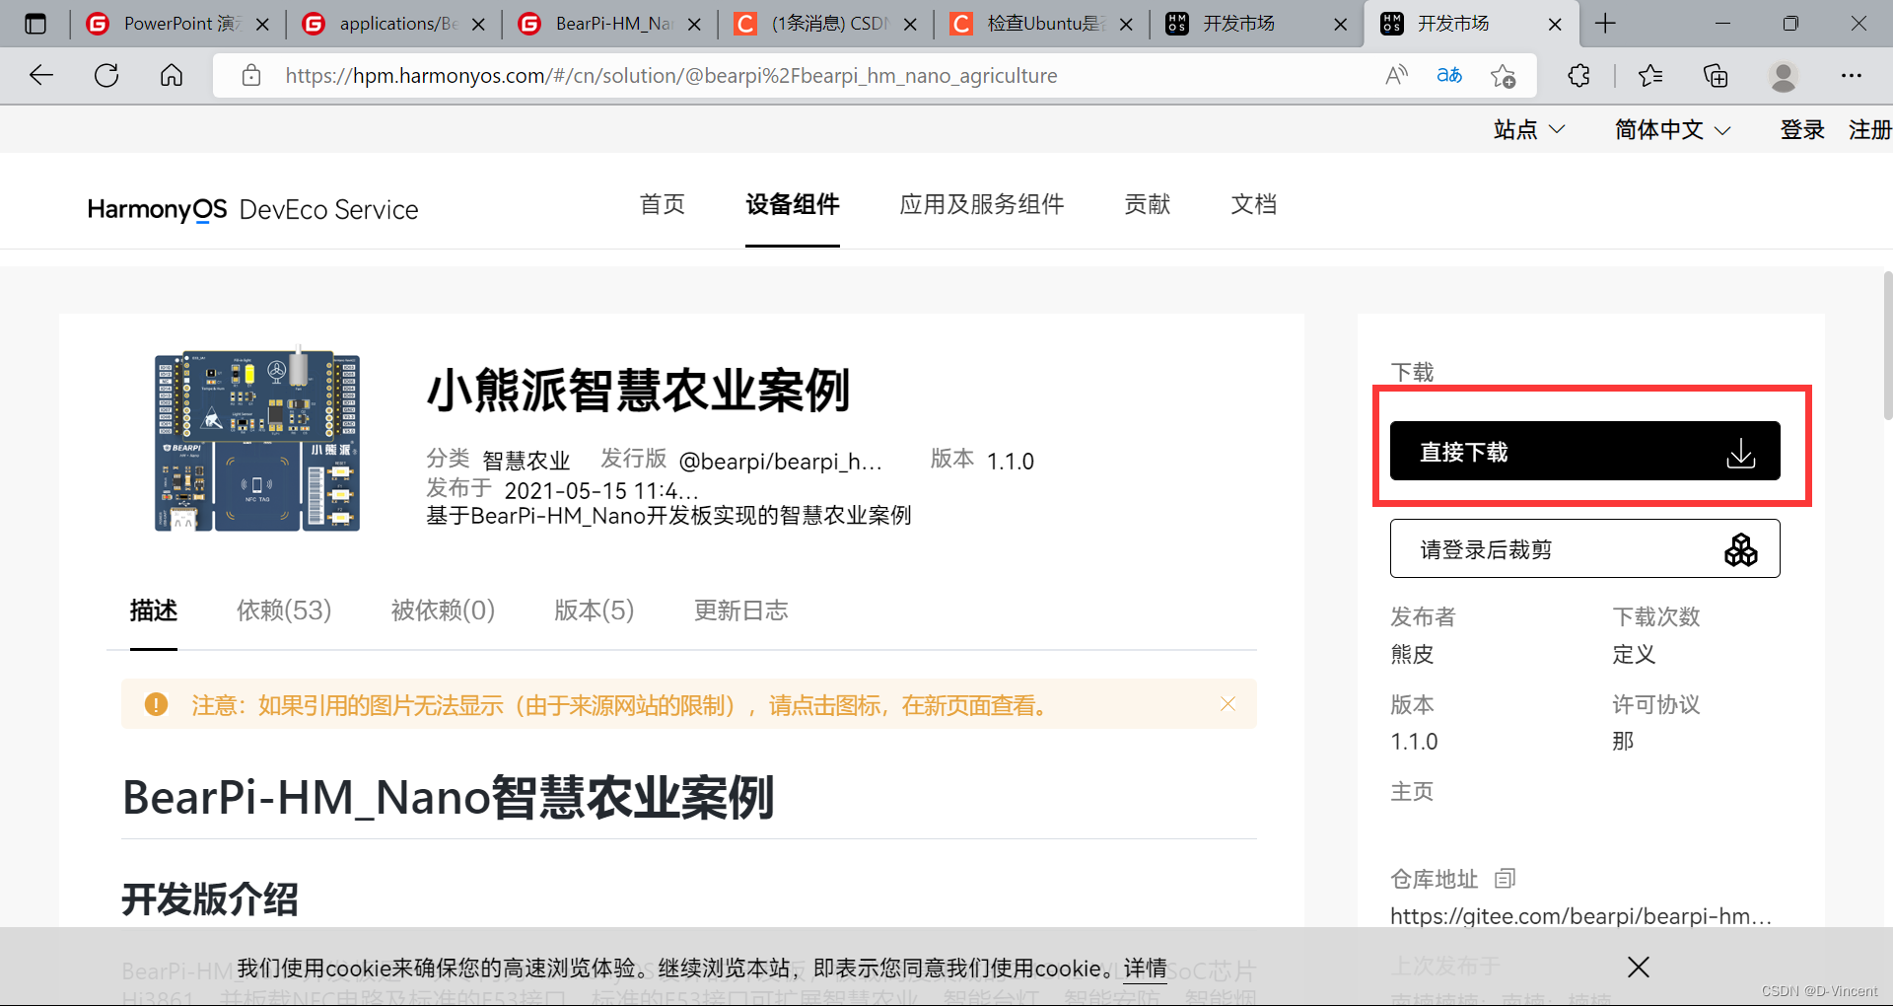The image size is (1893, 1006).
Task: Click the 直接下载 button
Action: tap(1585, 451)
